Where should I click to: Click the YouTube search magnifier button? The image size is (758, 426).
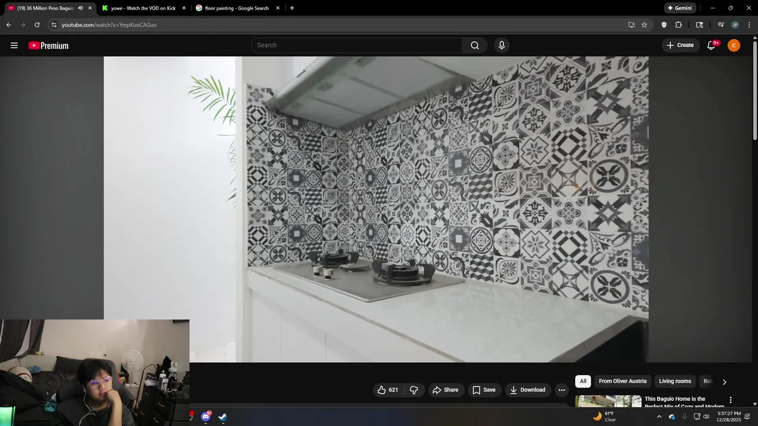tap(475, 46)
